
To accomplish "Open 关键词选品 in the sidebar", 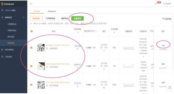I will tap(12, 30).
